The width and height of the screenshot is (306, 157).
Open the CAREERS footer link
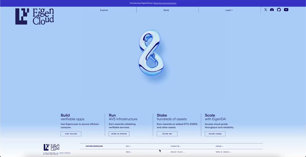coord(219,146)
